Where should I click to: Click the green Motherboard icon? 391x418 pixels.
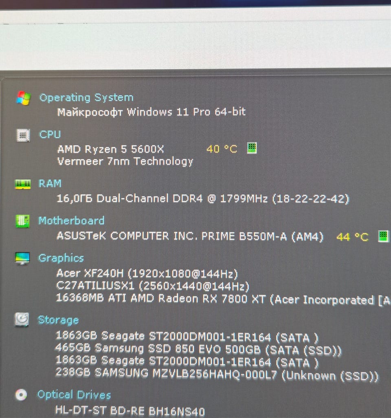click(x=23, y=221)
